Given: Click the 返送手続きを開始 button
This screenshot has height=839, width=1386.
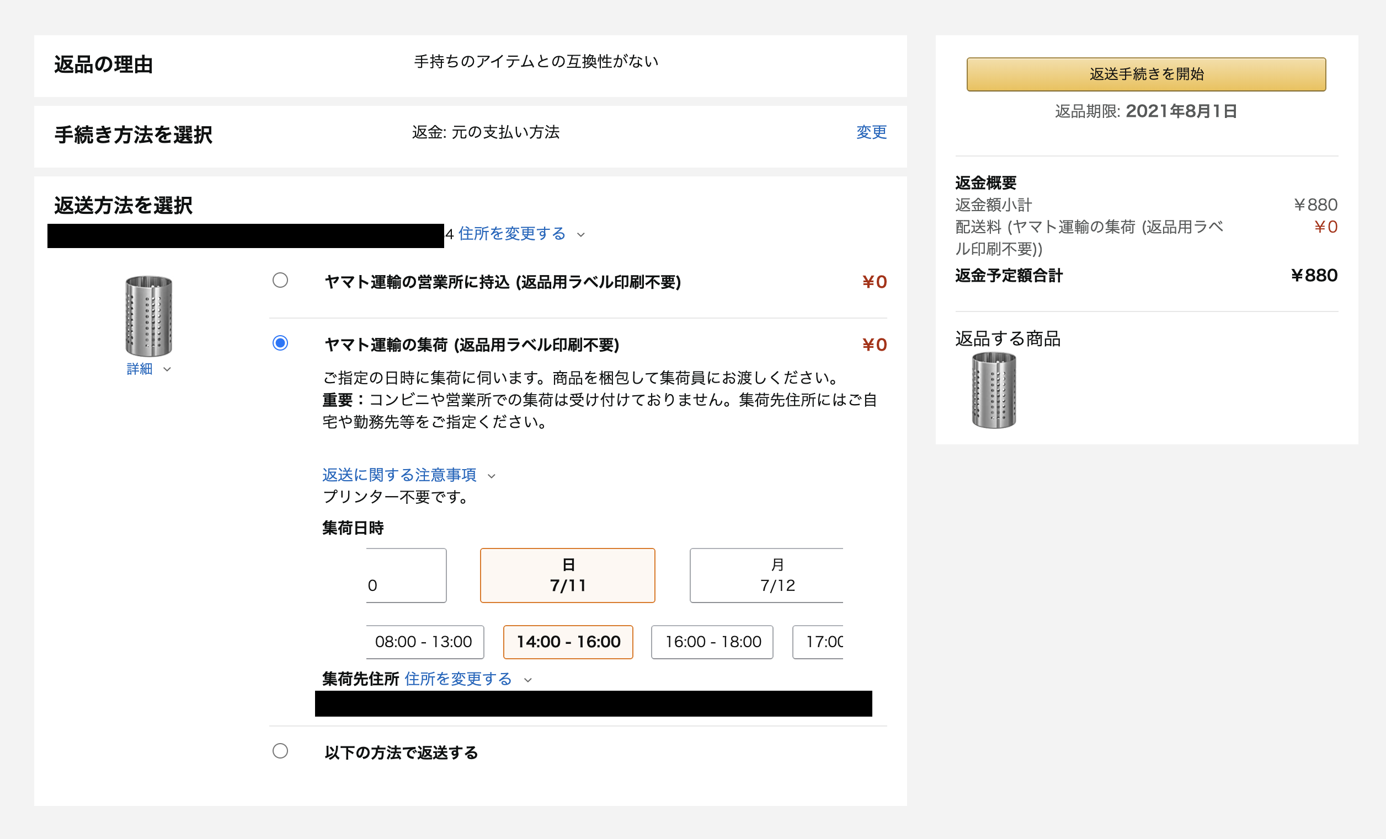Looking at the screenshot, I should click(x=1146, y=74).
